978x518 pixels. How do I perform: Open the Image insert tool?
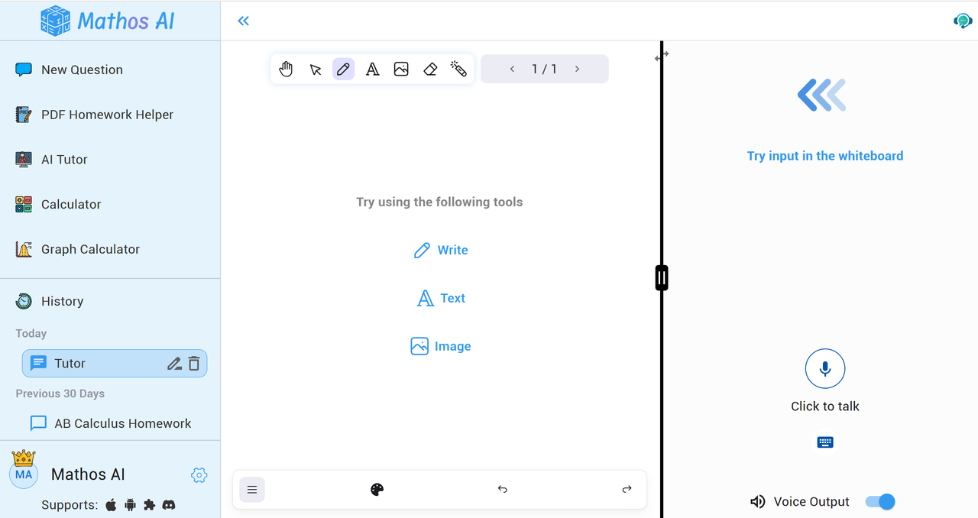click(x=401, y=69)
